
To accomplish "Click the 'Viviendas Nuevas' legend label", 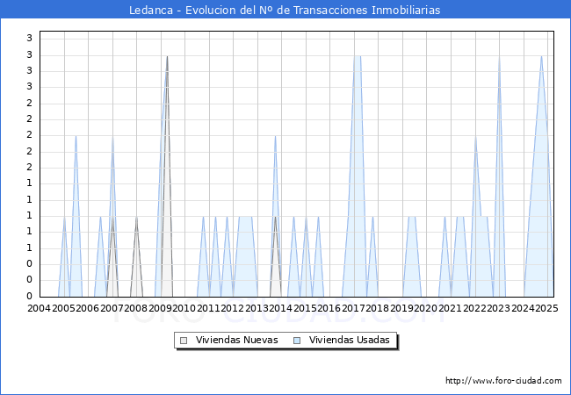I will point(236,340).
